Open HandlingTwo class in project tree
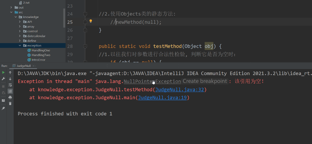The width and height of the screenshot is (312, 144). tap(40, 55)
